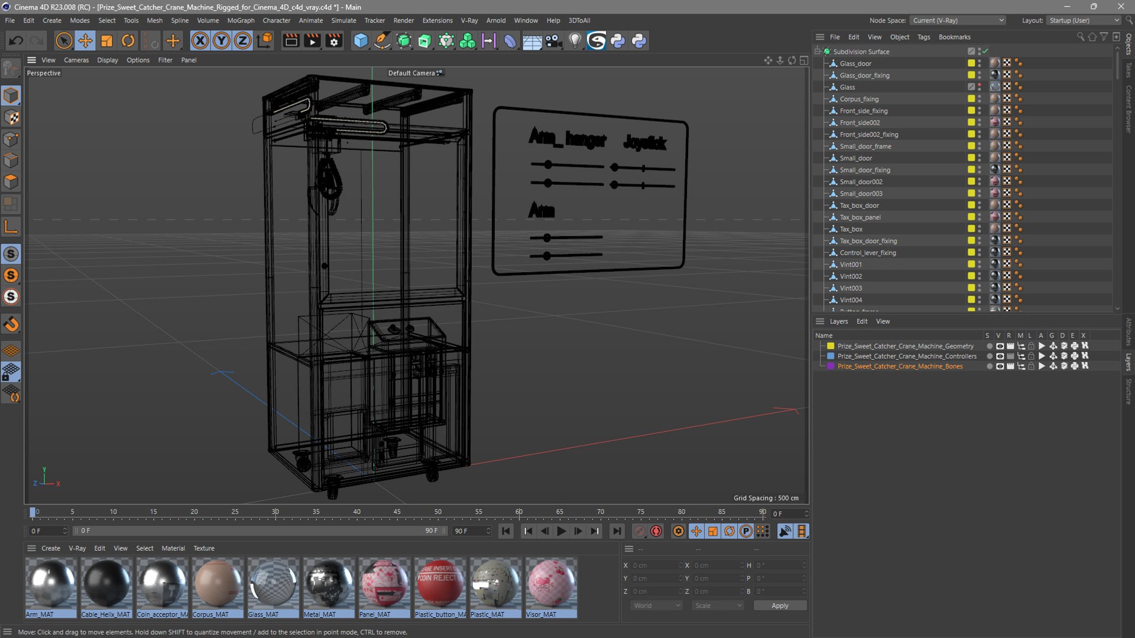Open the World coordinate system dropdown
Screen dimensions: 1135x638
(656, 606)
